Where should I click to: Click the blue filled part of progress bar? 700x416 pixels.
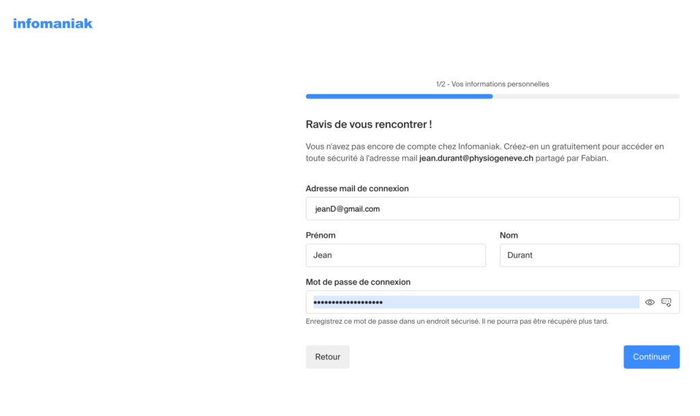tap(399, 96)
